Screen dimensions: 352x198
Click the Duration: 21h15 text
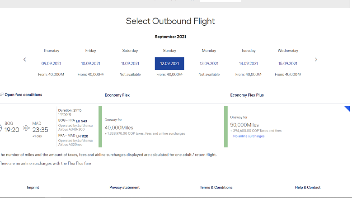coord(70,110)
